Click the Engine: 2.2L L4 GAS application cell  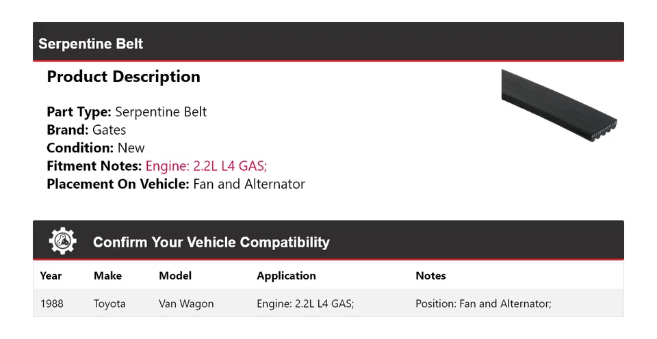click(305, 303)
